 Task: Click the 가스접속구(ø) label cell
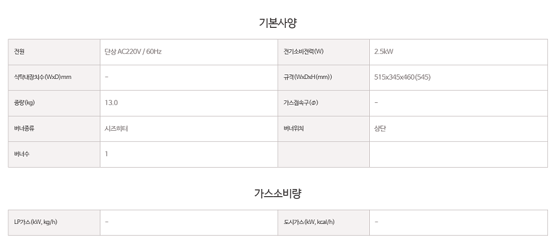click(x=324, y=103)
